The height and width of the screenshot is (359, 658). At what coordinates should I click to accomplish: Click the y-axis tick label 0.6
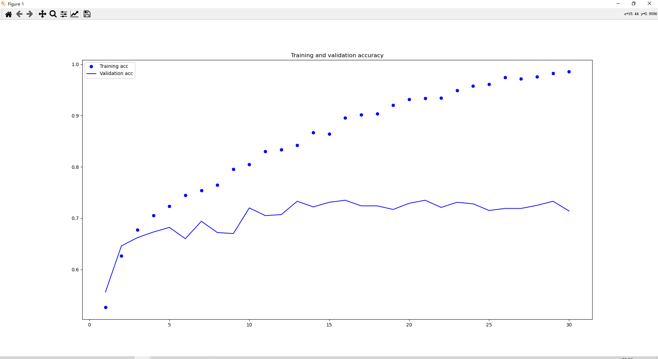click(75, 270)
